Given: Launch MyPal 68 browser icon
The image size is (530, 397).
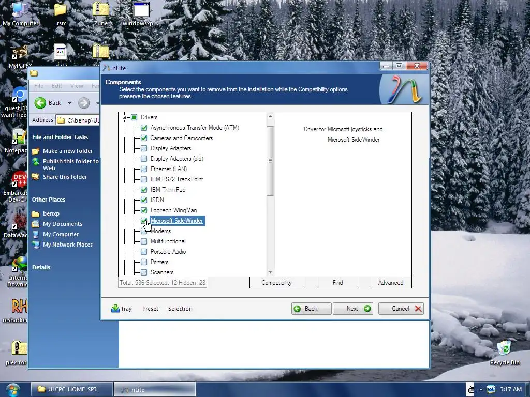Looking at the screenshot, I should pos(20,56).
